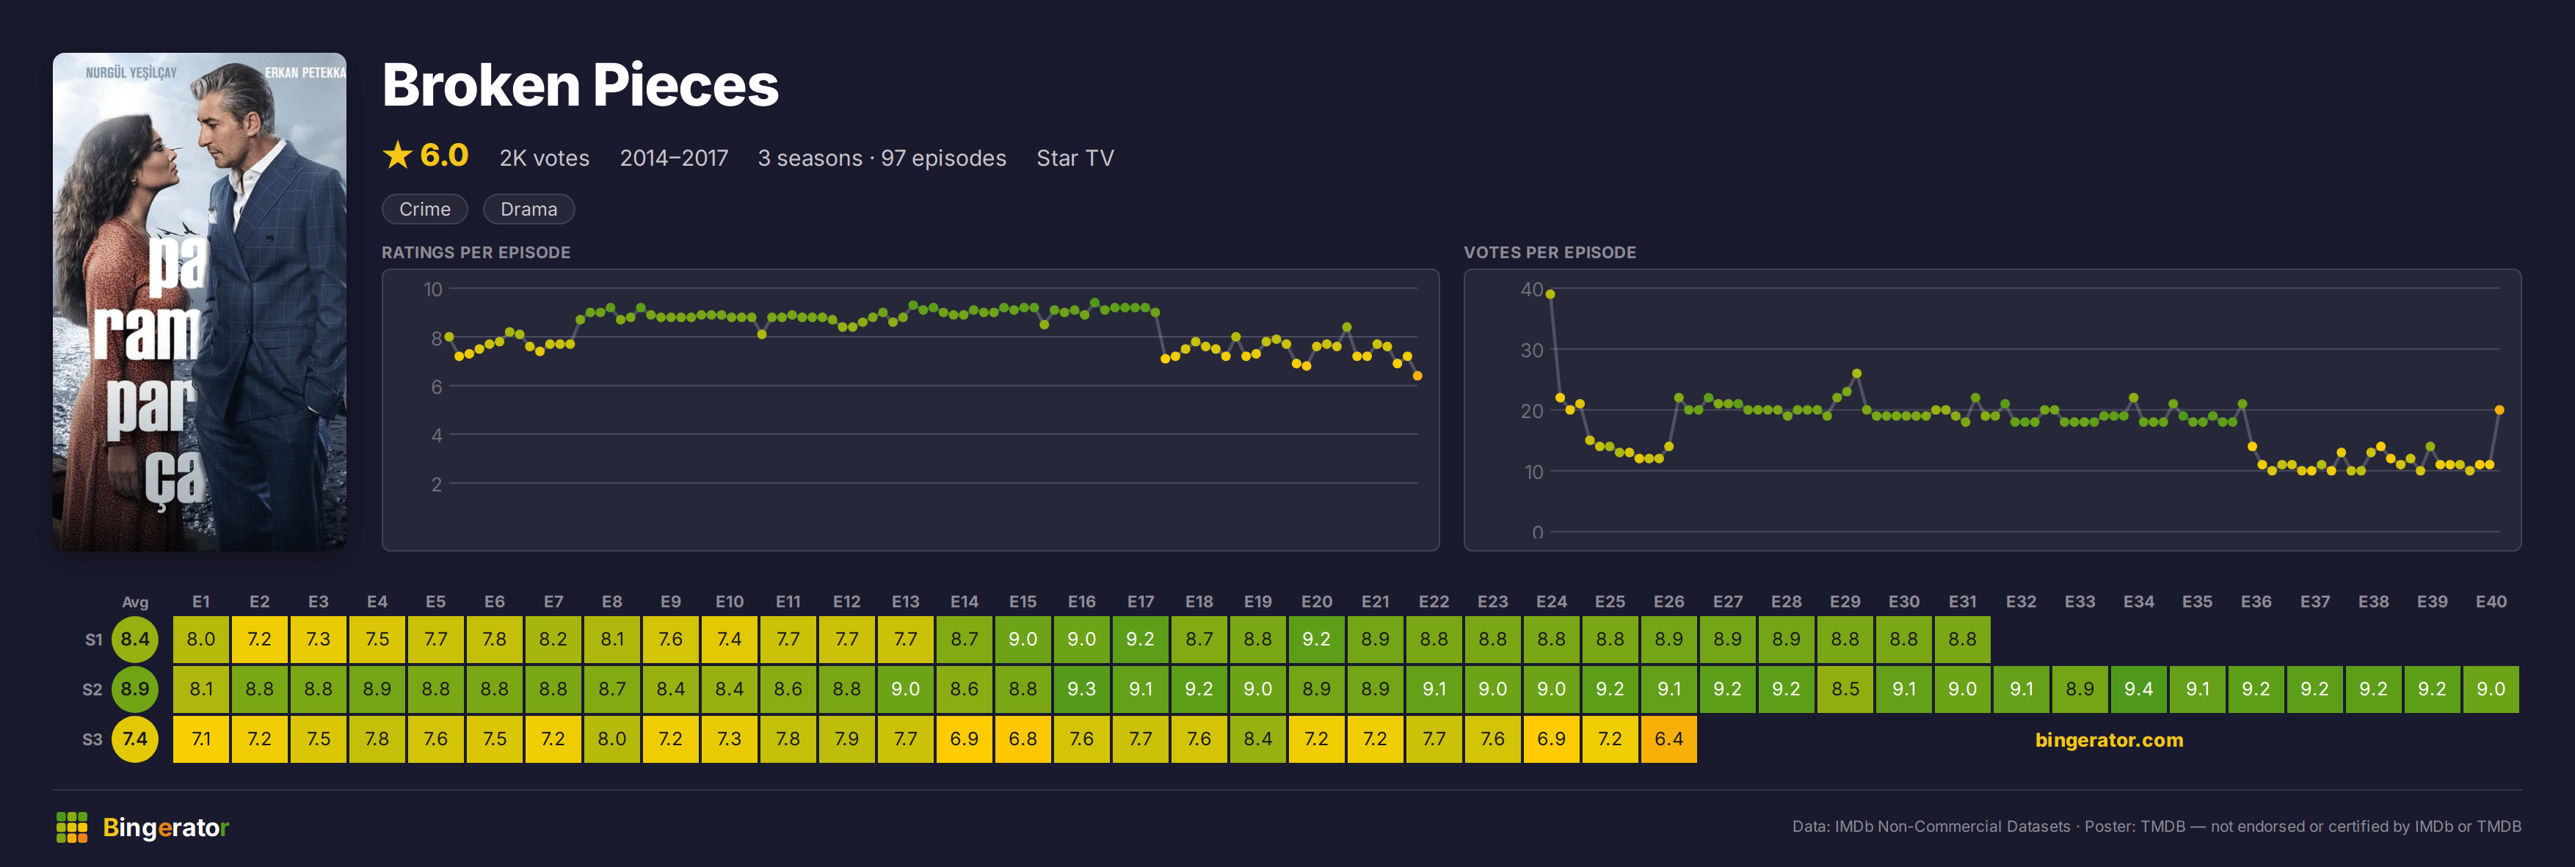Image resolution: width=2575 pixels, height=867 pixels.
Task: Click the last point in votes chart
Action: pos(2499,409)
